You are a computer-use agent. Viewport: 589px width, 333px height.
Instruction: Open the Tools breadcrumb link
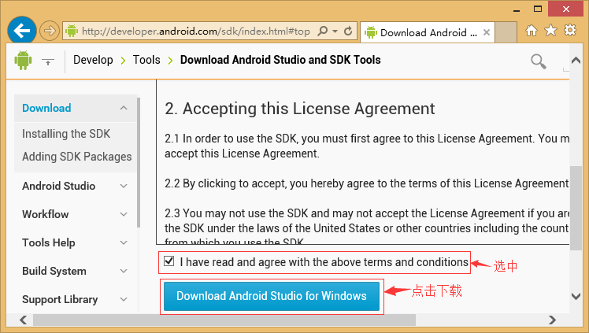(x=146, y=60)
